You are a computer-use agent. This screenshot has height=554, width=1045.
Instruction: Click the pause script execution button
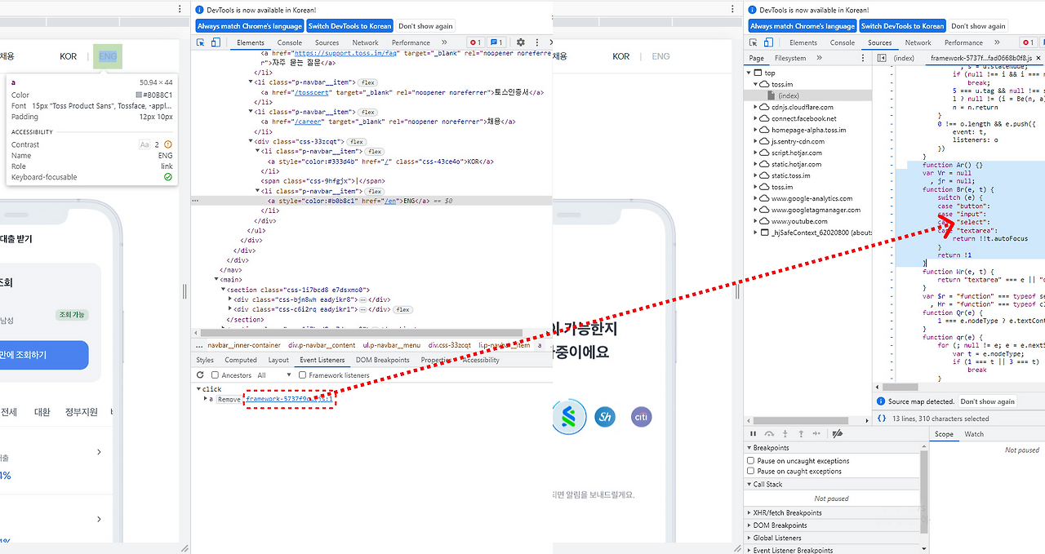click(x=754, y=434)
